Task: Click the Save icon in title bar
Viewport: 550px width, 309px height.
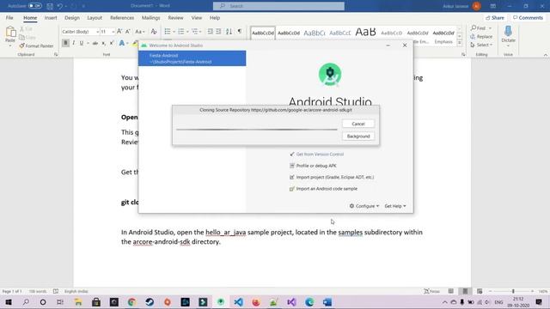Action: (50, 6)
